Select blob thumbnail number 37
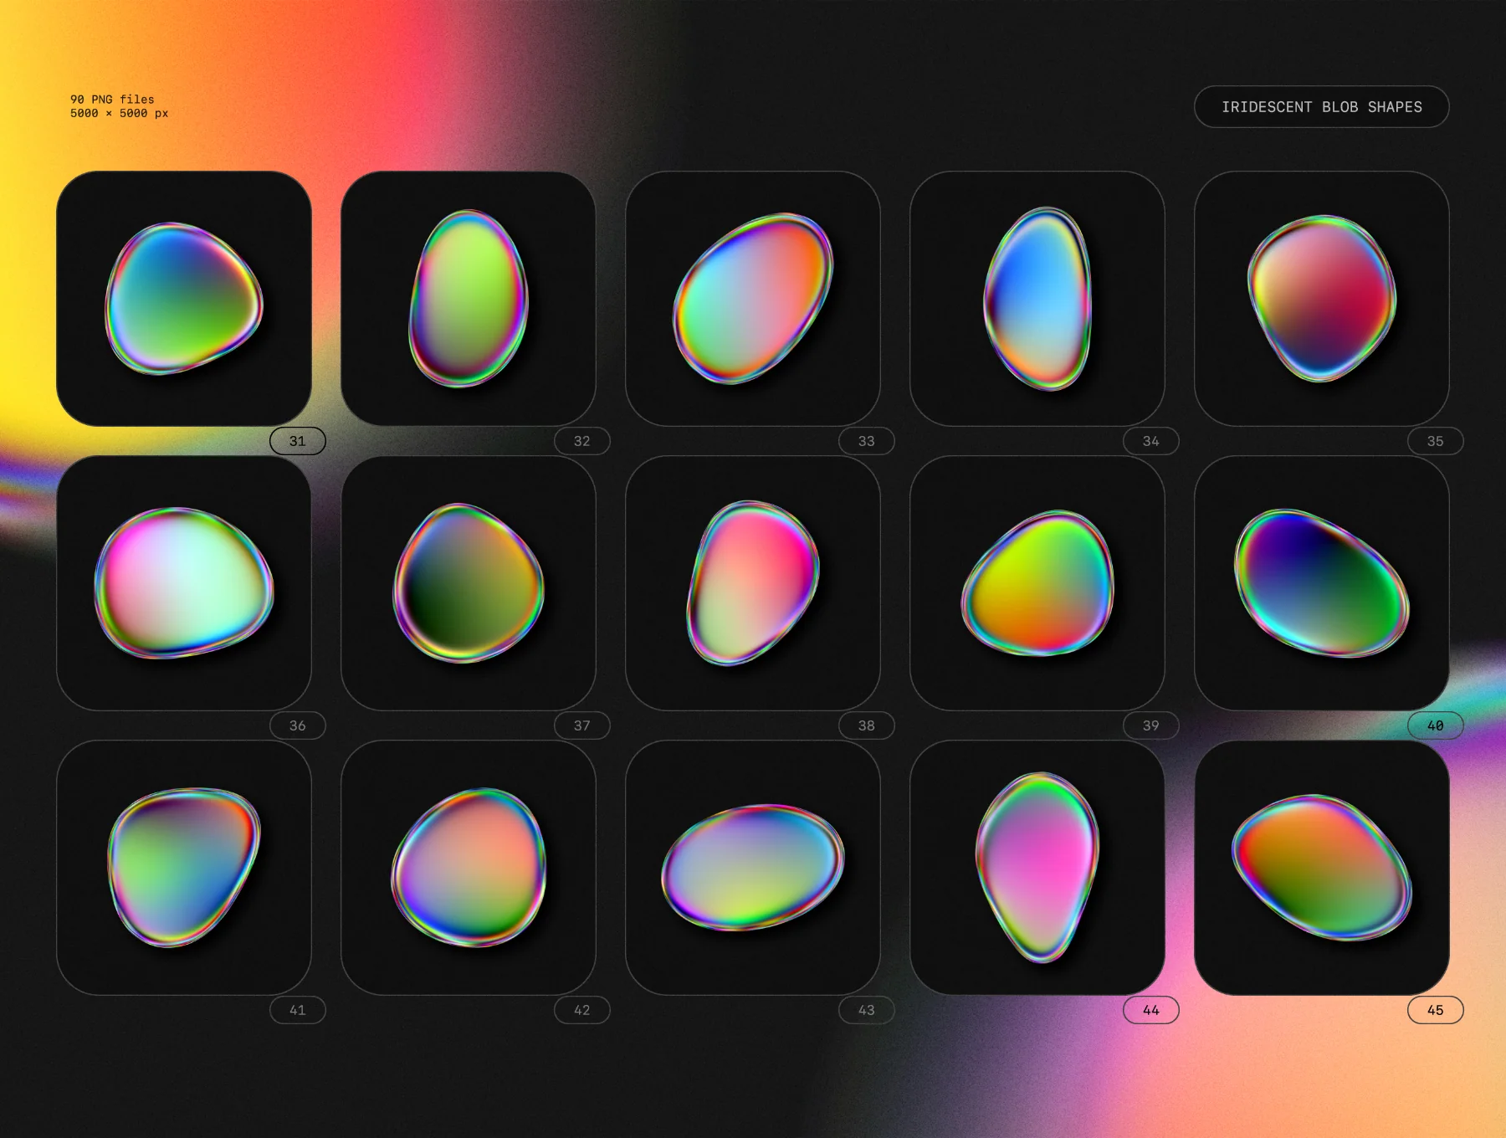The width and height of the screenshot is (1506, 1138). coord(469,583)
